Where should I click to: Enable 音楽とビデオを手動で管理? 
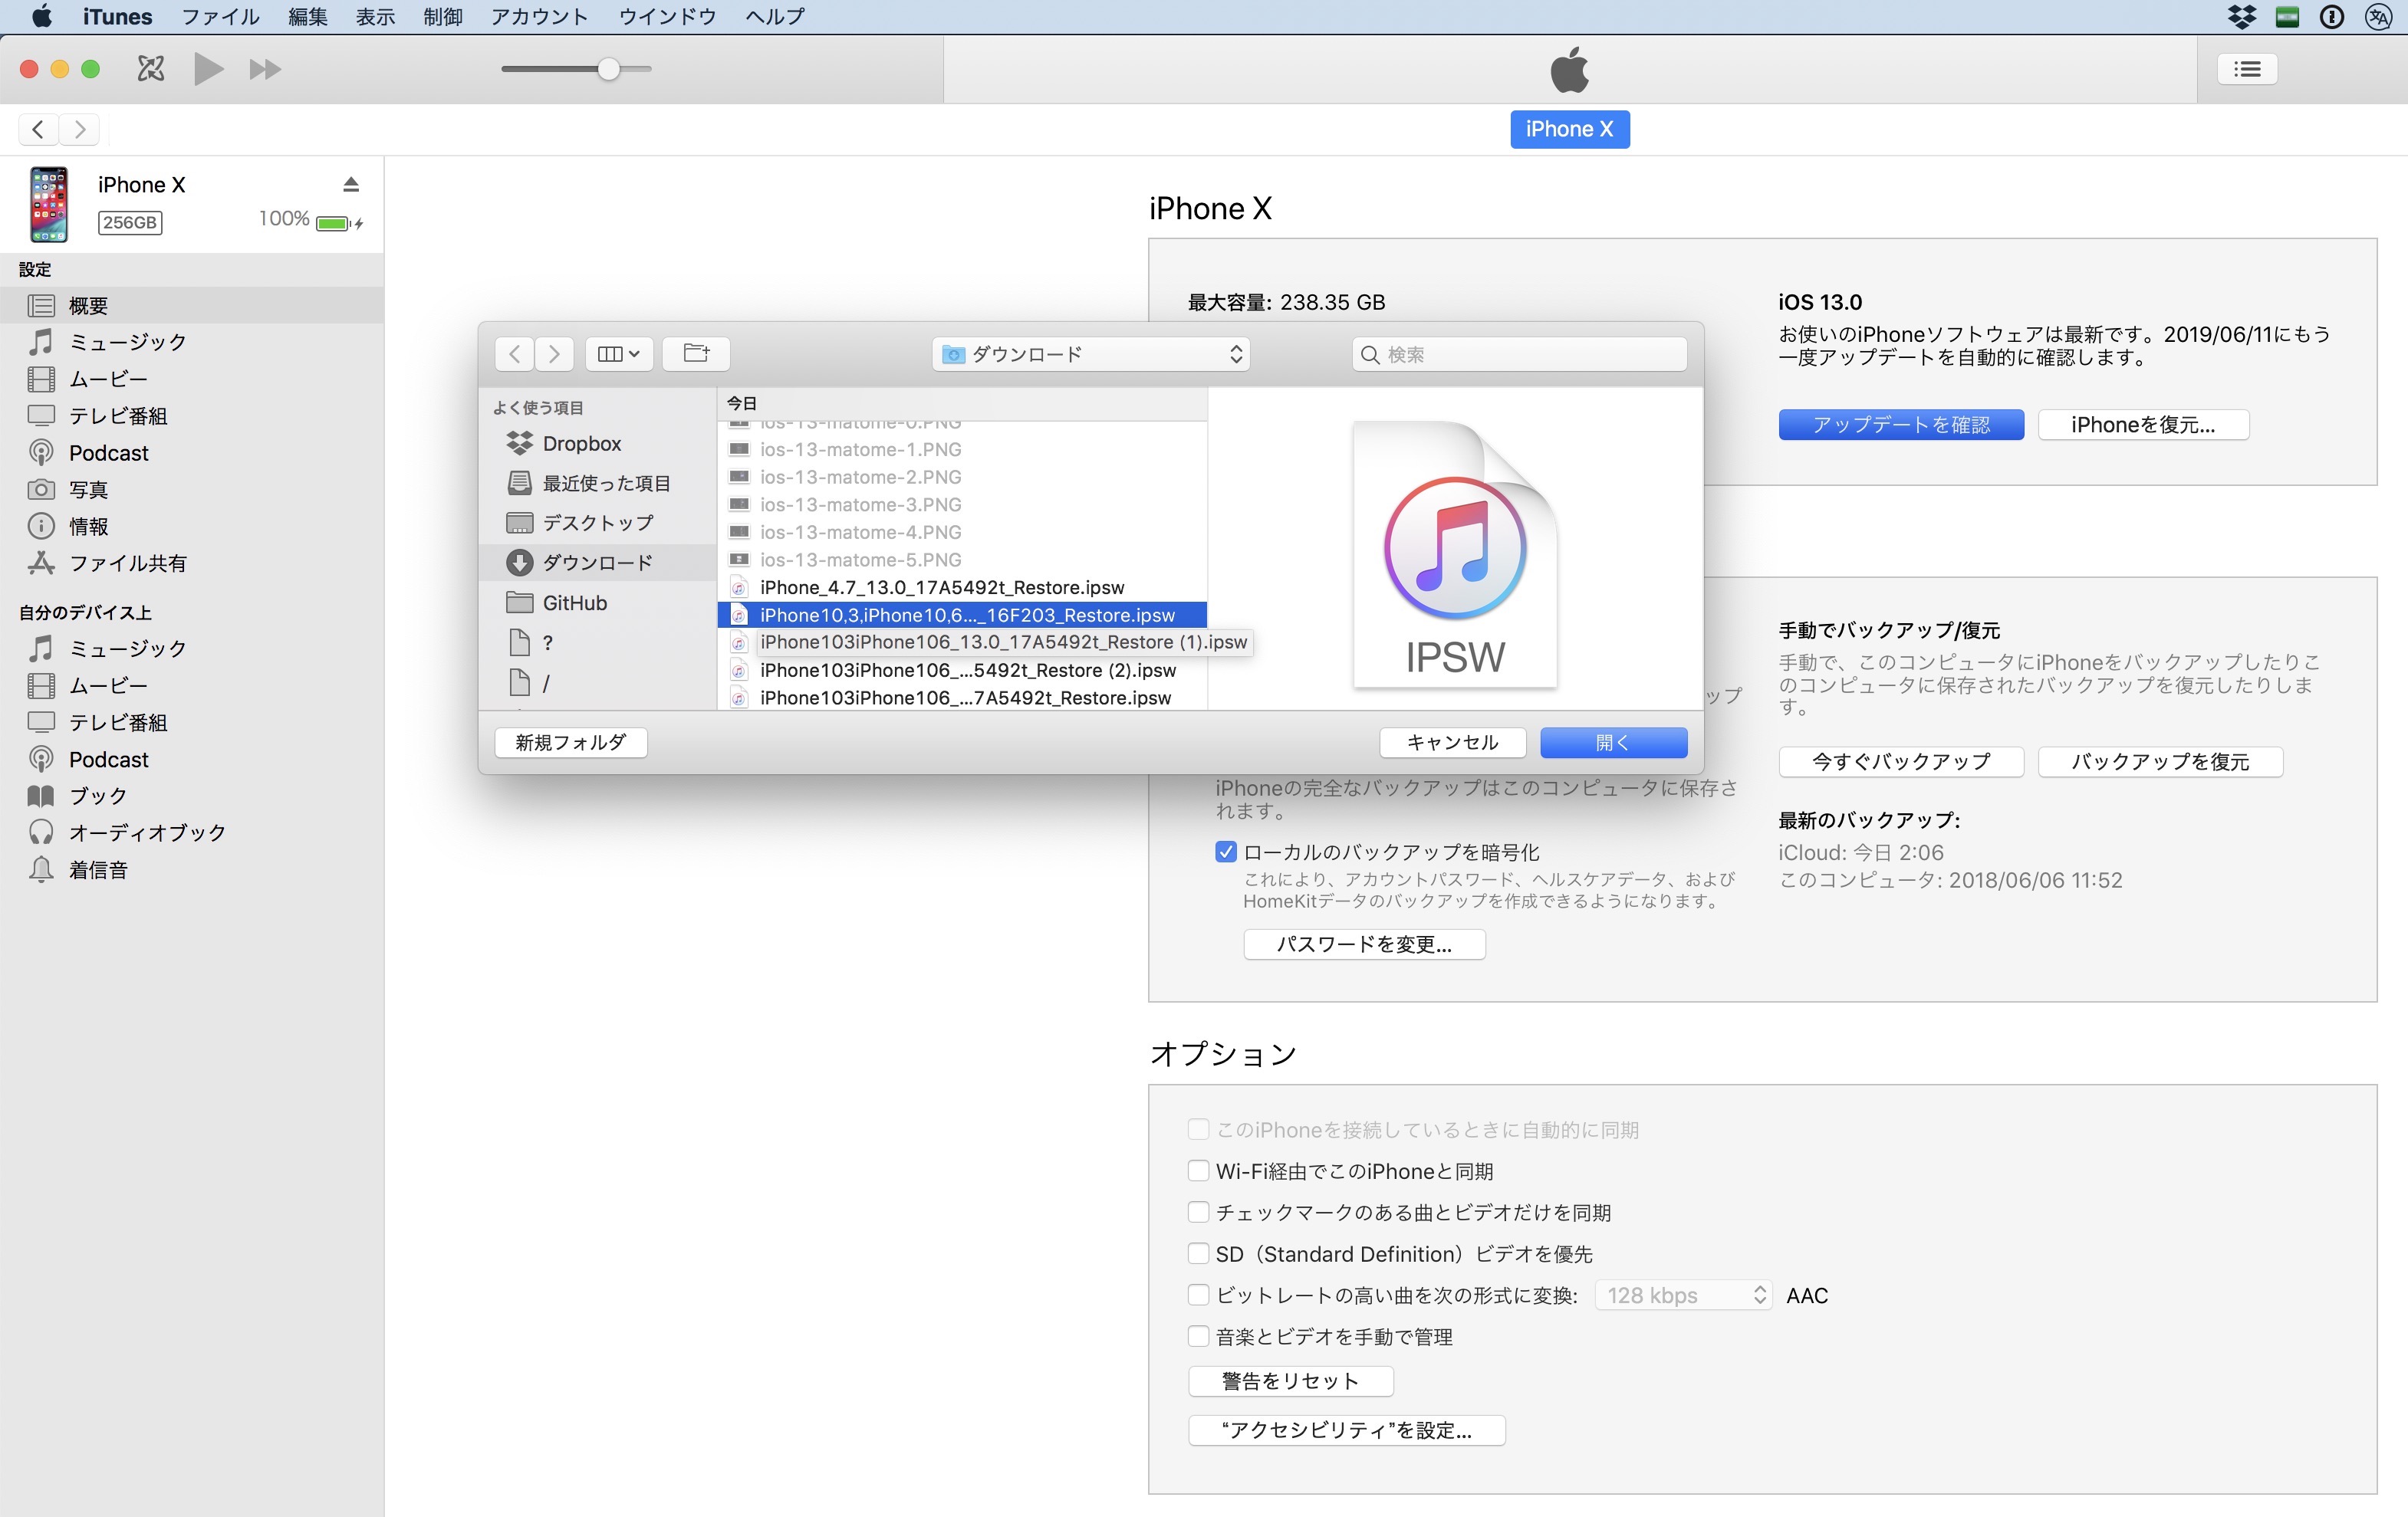pos(1198,1336)
